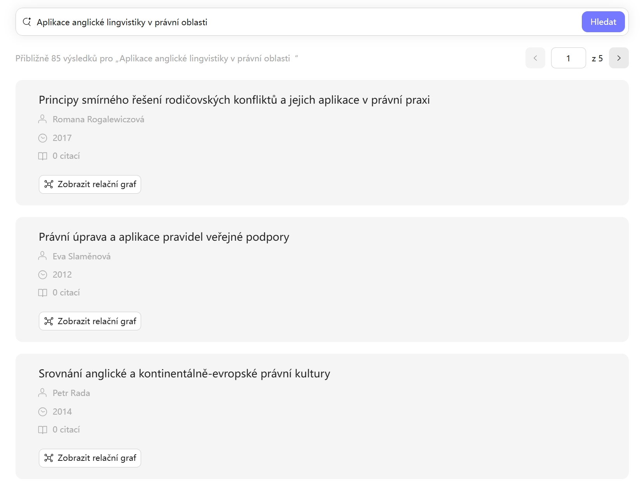Show relational graph for Srovnání anglické právní kultury

(90, 458)
